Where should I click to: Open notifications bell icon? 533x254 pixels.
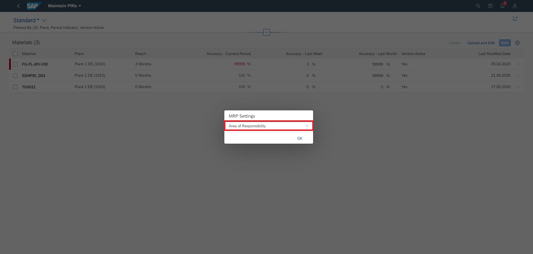502,6
